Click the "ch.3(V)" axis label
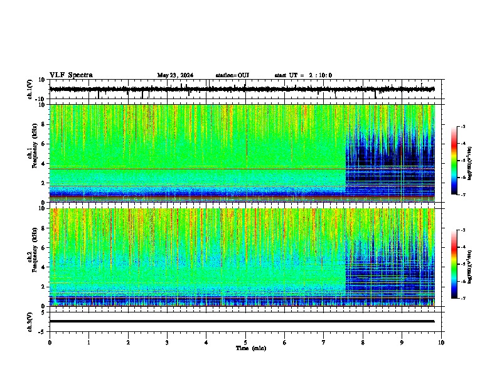 tap(30, 323)
